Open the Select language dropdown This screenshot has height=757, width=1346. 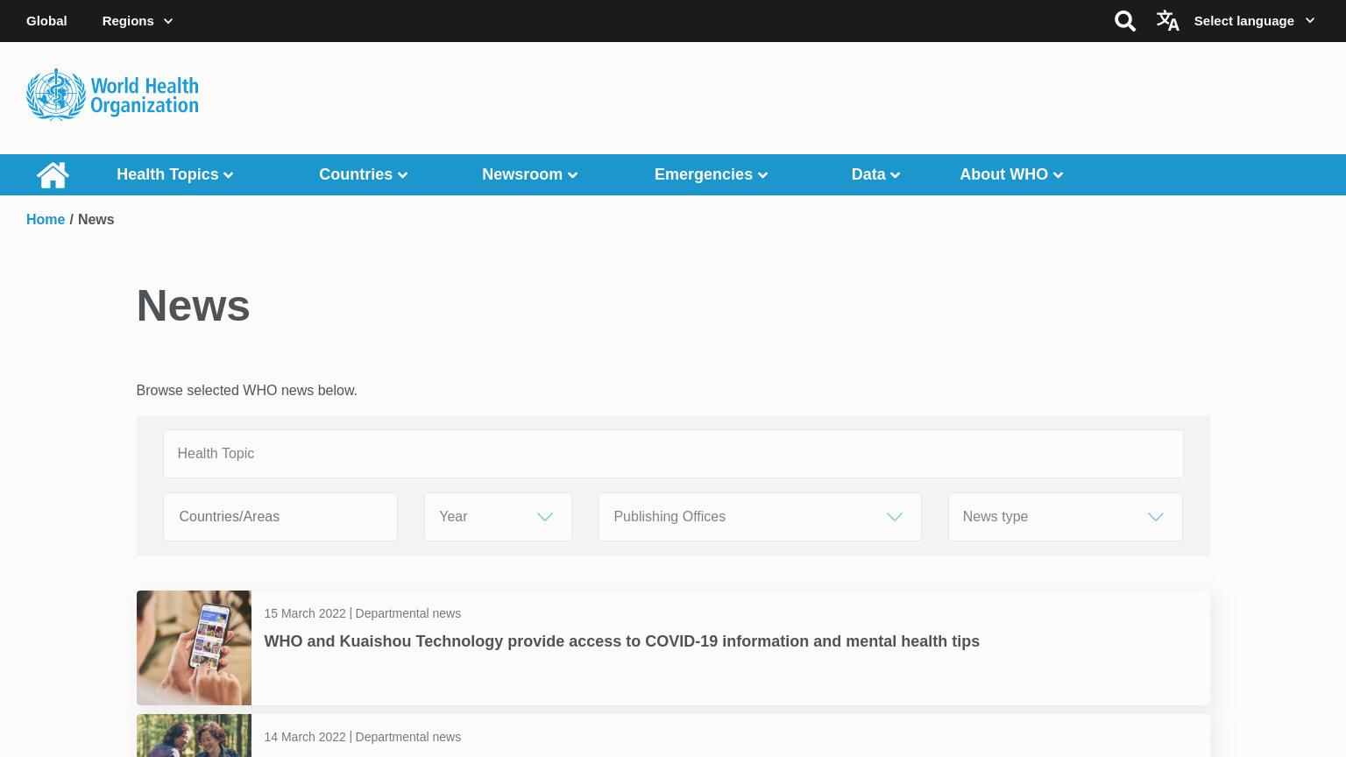[1254, 21]
